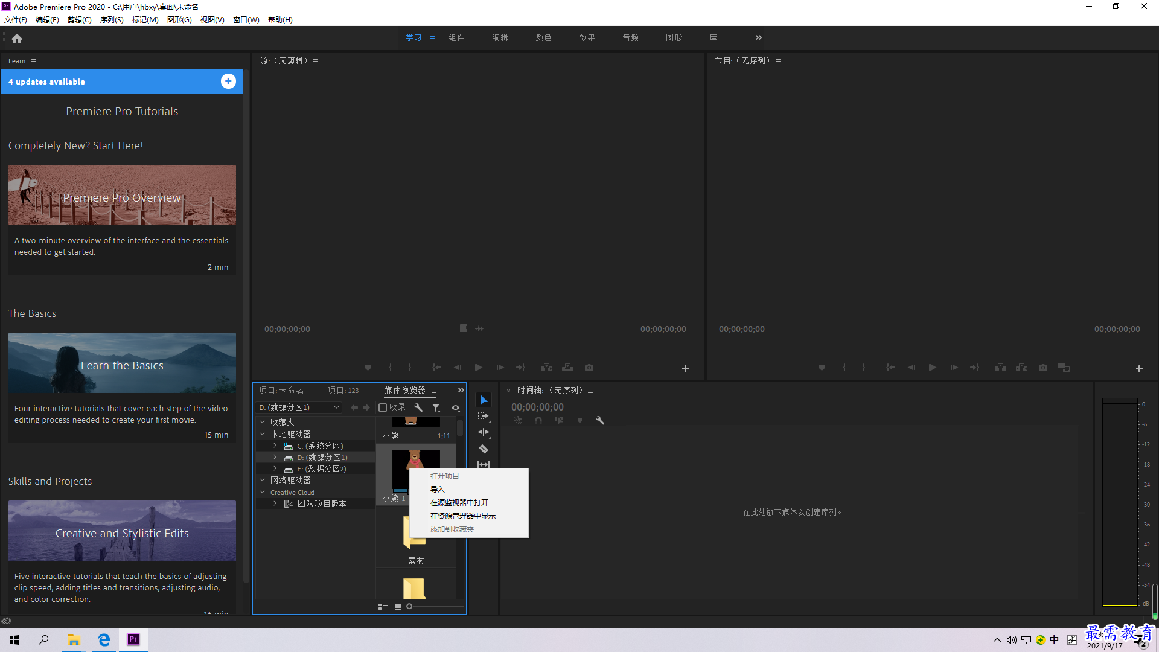Screen dimensions: 1159x652
Task: Toggle insert sequences as nests
Action: (x=518, y=420)
